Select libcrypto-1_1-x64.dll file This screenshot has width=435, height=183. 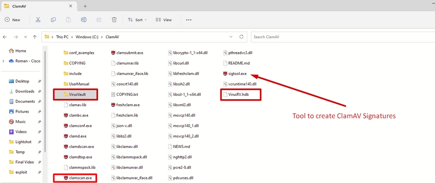coord(188,52)
